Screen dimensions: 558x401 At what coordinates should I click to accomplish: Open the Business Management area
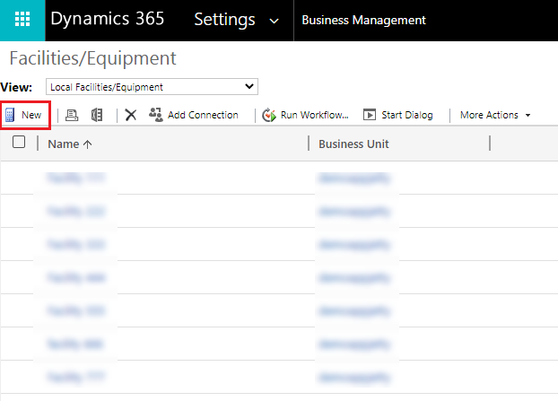pyautogui.click(x=363, y=21)
